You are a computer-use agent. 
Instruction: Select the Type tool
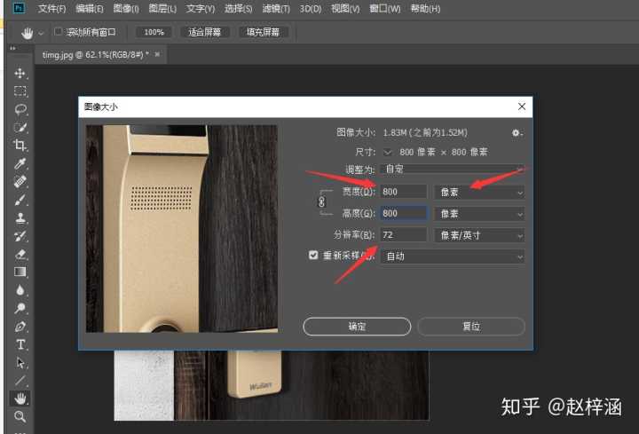20,344
